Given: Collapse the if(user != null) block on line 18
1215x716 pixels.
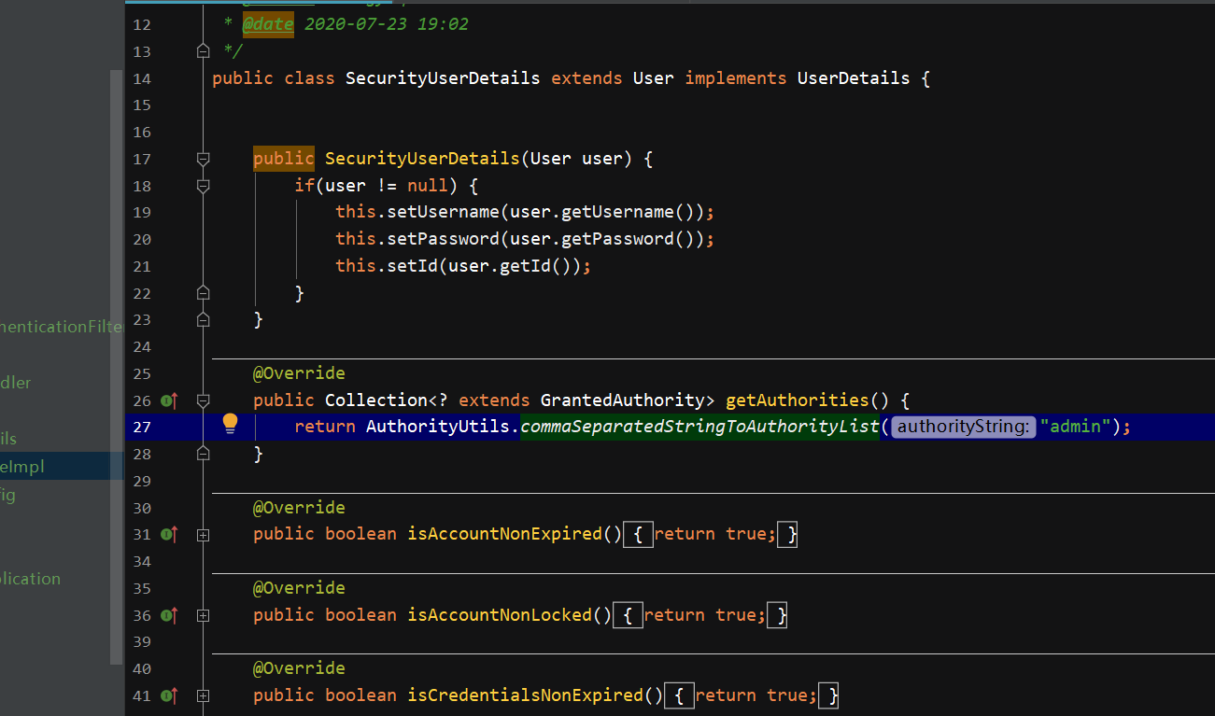Looking at the screenshot, I should pyautogui.click(x=204, y=186).
